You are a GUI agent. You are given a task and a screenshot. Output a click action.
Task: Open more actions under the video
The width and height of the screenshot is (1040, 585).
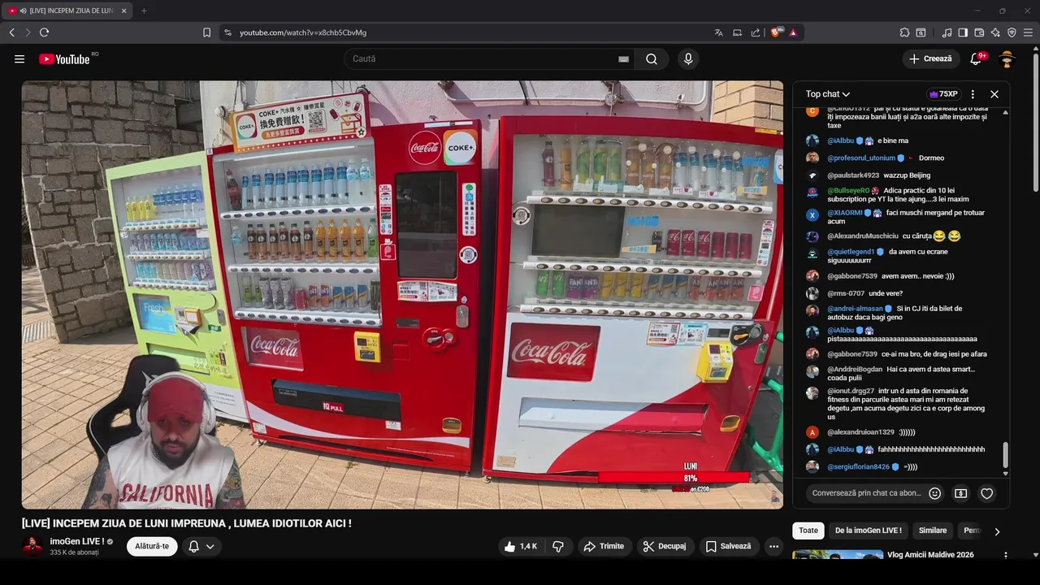click(773, 547)
